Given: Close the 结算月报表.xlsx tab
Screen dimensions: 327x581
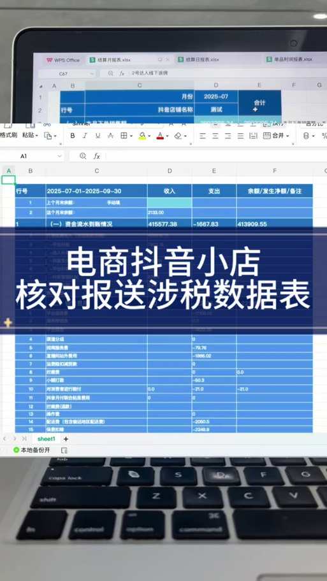Looking at the screenshot, I should coord(168,59).
